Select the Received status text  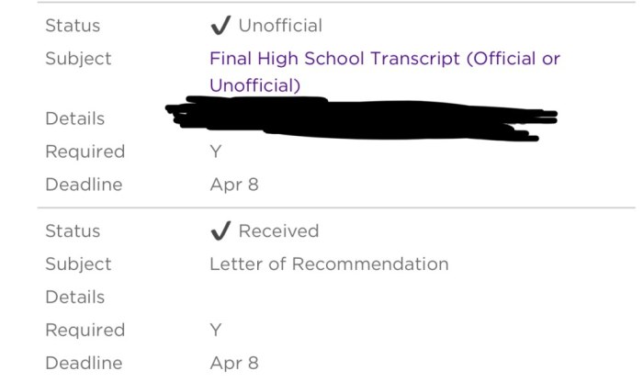pos(278,231)
